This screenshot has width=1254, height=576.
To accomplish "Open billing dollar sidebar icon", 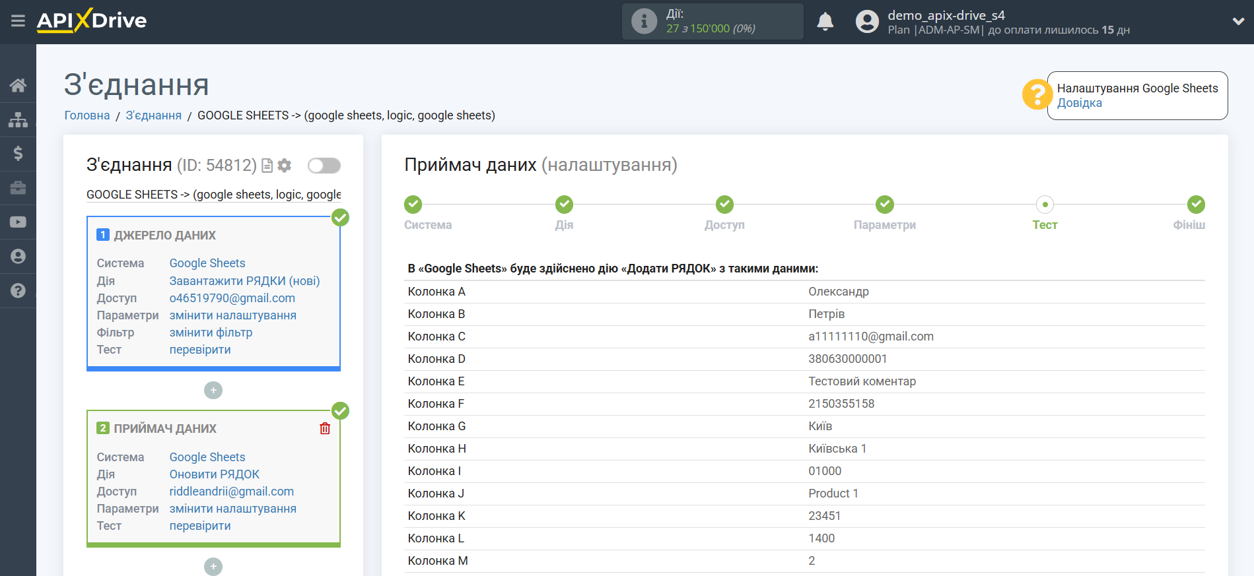I will (18, 154).
